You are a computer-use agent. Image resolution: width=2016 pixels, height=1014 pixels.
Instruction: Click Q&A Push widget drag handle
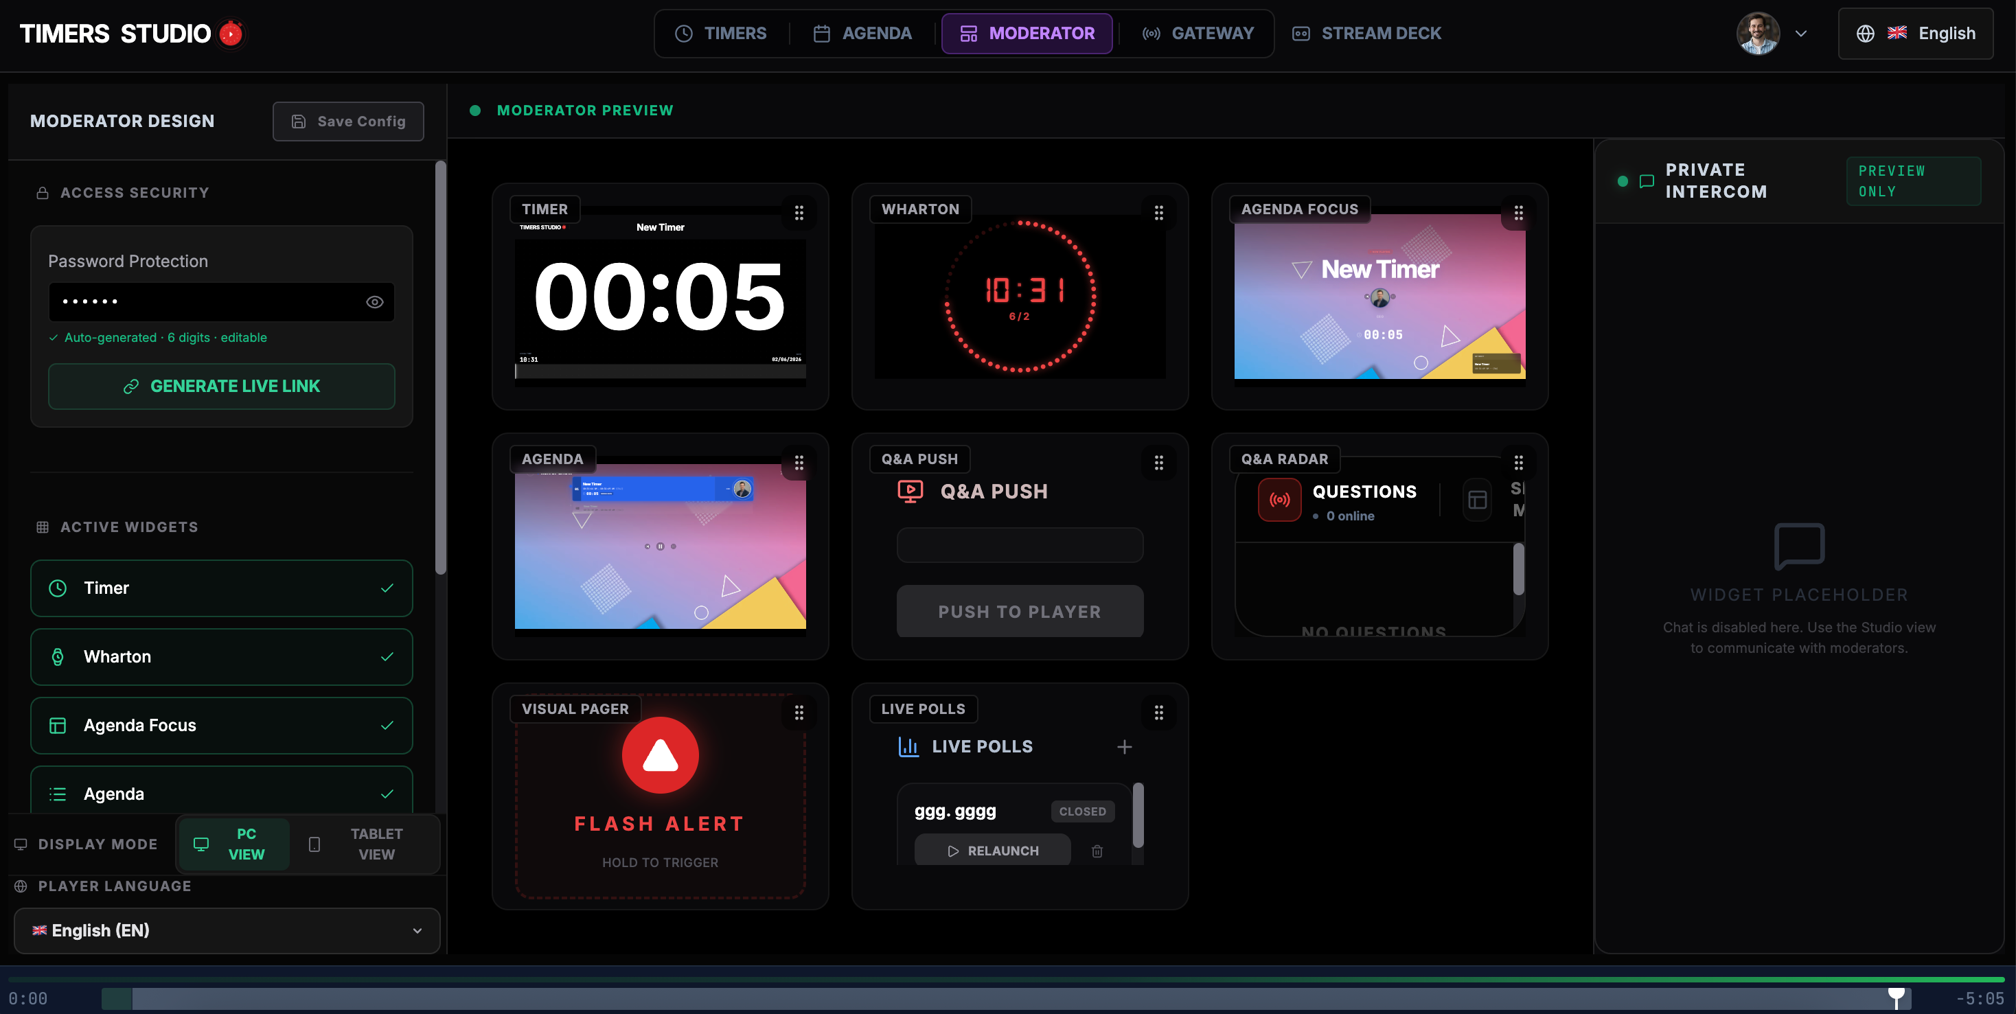(1159, 463)
